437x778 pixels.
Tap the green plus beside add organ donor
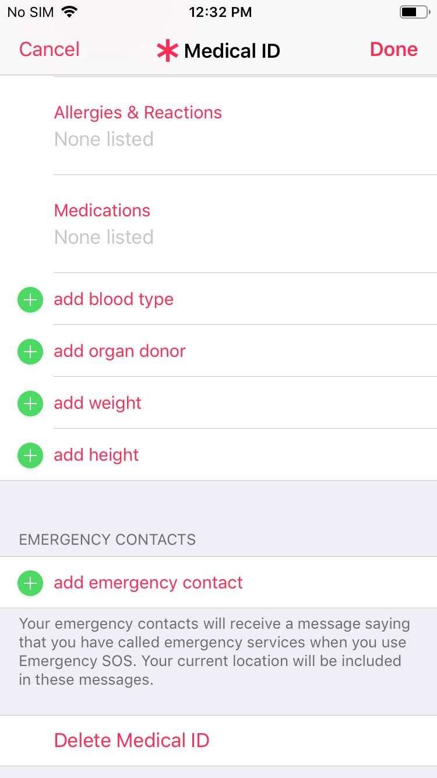point(30,351)
